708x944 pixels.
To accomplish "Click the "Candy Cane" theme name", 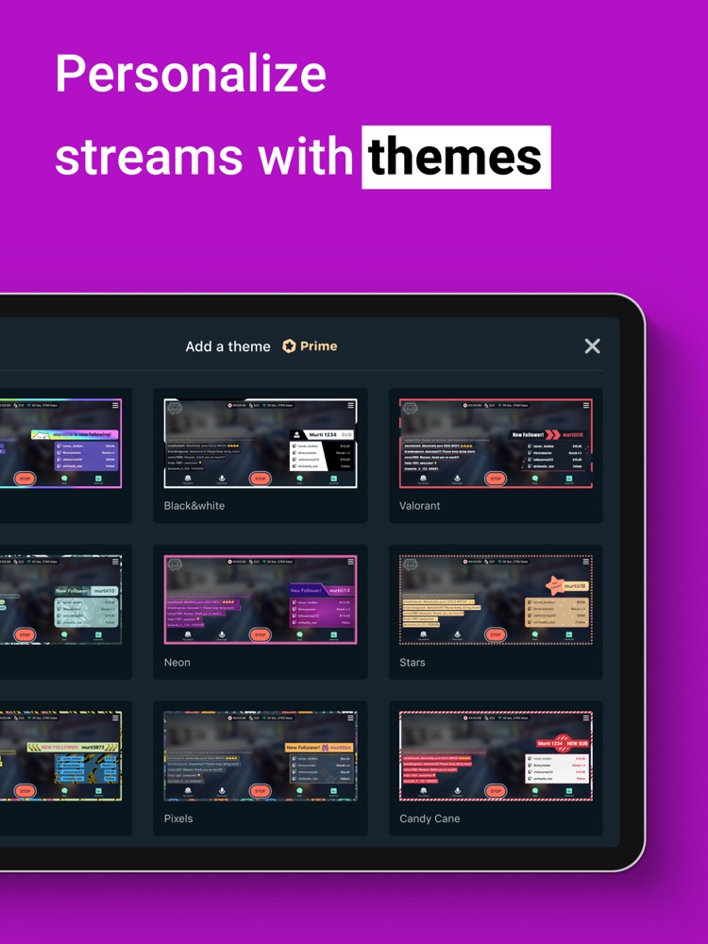I will point(430,818).
